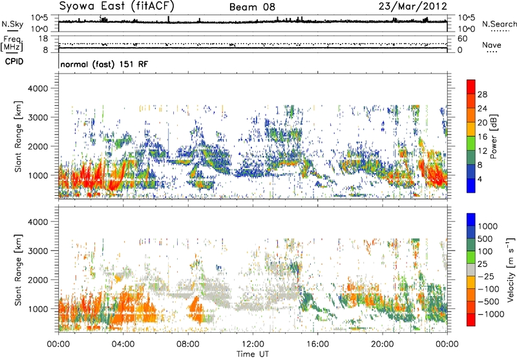This screenshot has height=358, width=517.
Task: Click the 'Time UT' axis label
Action: (x=253, y=354)
